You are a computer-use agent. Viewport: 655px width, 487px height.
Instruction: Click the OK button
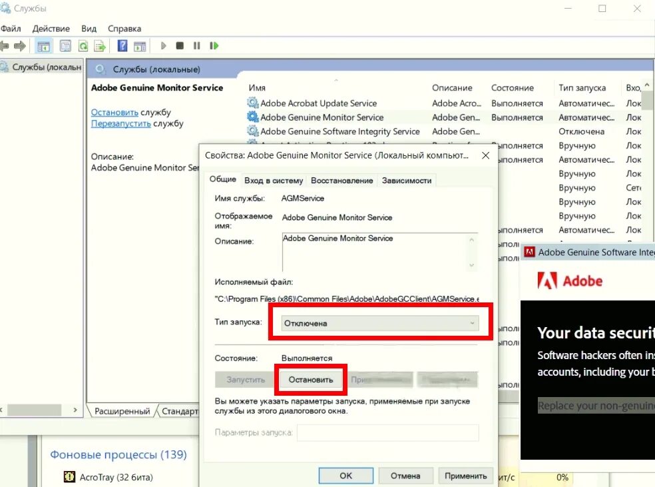(346, 475)
